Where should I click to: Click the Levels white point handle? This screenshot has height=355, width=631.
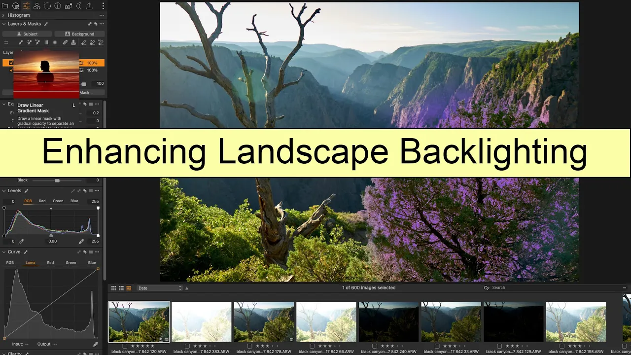tap(98, 236)
